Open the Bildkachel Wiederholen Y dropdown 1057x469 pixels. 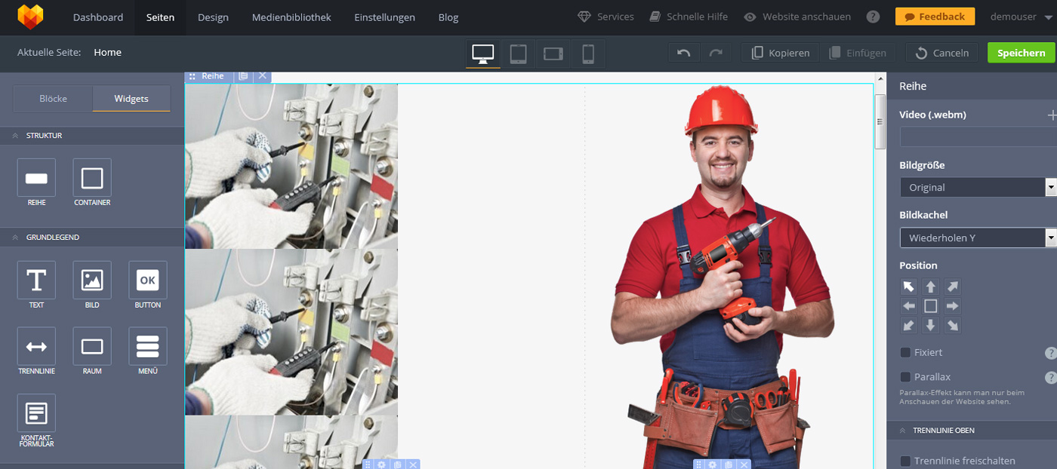click(977, 238)
